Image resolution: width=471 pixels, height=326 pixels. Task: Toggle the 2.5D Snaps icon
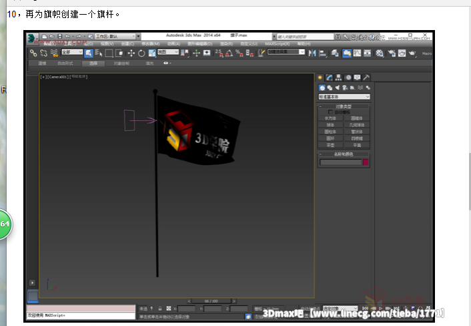219,53
